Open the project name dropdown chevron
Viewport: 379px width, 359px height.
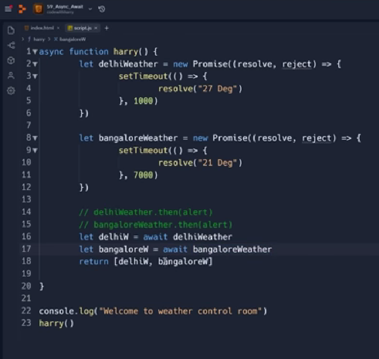(x=90, y=9)
